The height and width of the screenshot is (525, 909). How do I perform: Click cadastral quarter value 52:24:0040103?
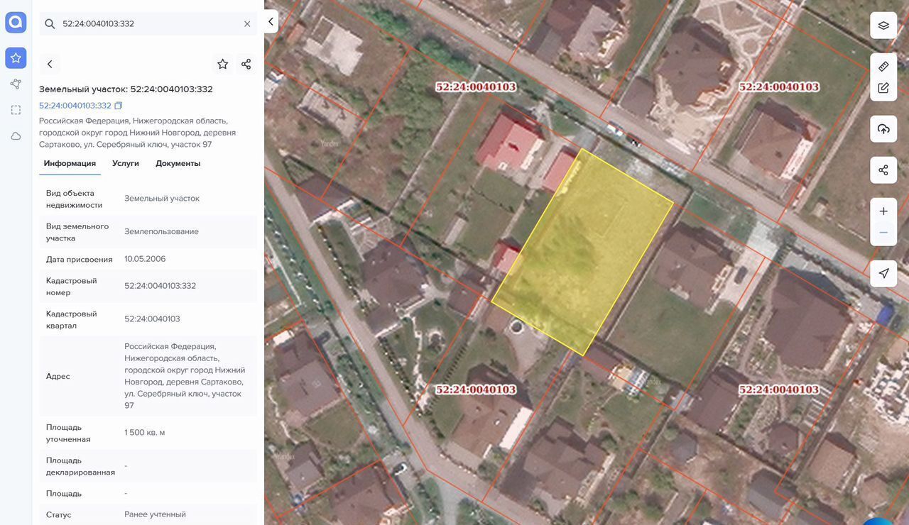[x=152, y=319]
